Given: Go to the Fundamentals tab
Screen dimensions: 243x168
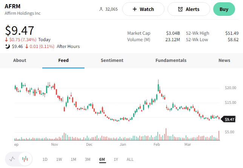Looking at the screenshot, I should 171,60.
